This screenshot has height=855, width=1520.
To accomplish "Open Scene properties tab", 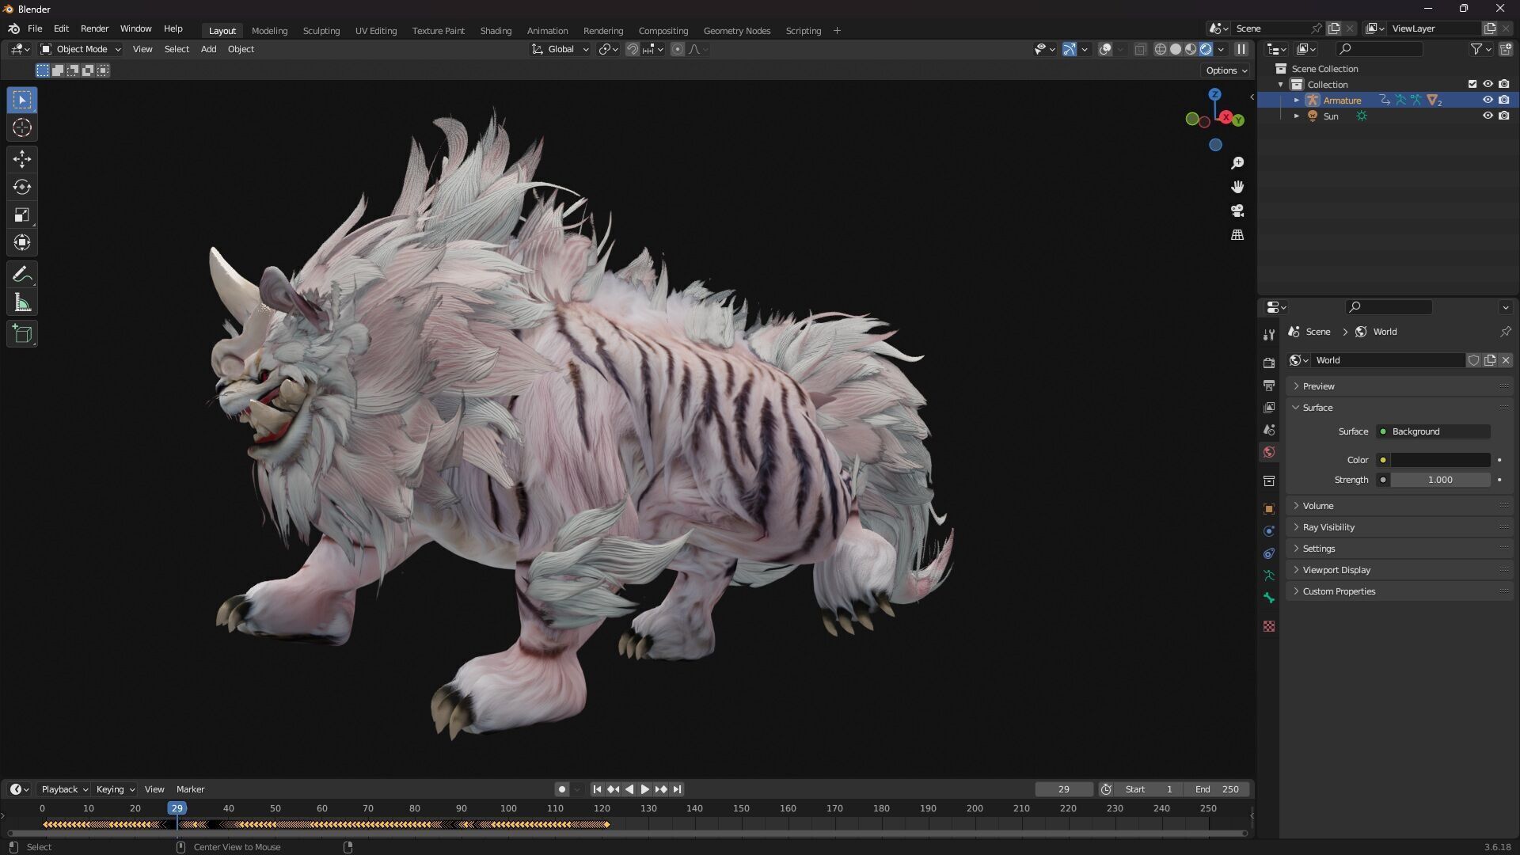I will pyautogui.click(x=1269, y=429).
